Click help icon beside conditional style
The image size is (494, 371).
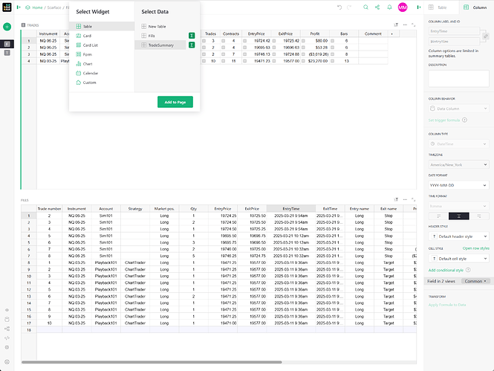pyautogui.click(x=468, y=270)
